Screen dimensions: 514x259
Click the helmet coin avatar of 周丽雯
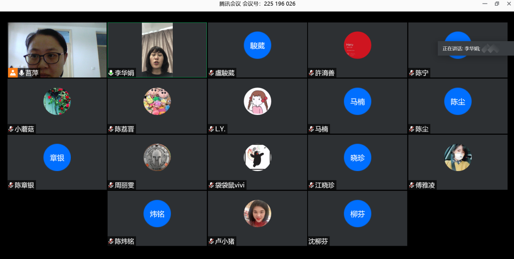coord(157,158)
